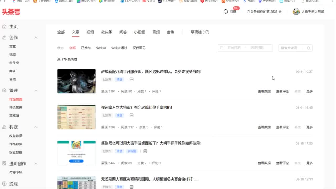Open 作品管理 in sidebar
This screenshot has height=189, width=336.
coord(16,99)
